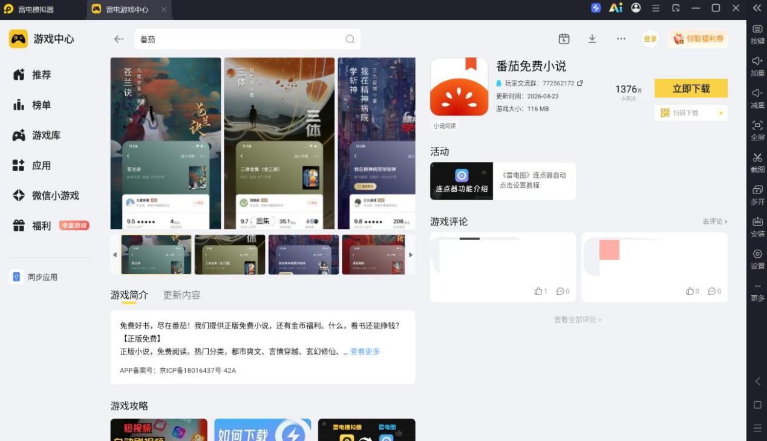Open 游戏库 in the sidebar
The width and height of the screenshot is (767, 441).
(36, 135)
